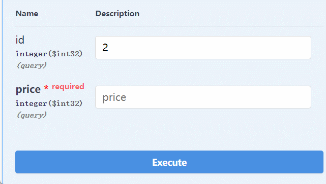Click integer($int32) type under id
This screenshot has height=184, width=326.
49,54
